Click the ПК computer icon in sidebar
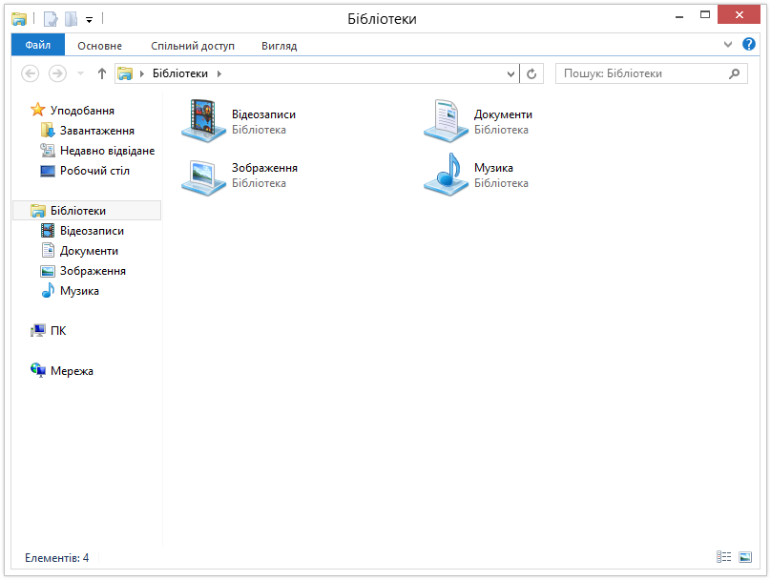Image resolution: width=771 pixels, height=580 pixels. pyautogui.click(x=38, y=330)
